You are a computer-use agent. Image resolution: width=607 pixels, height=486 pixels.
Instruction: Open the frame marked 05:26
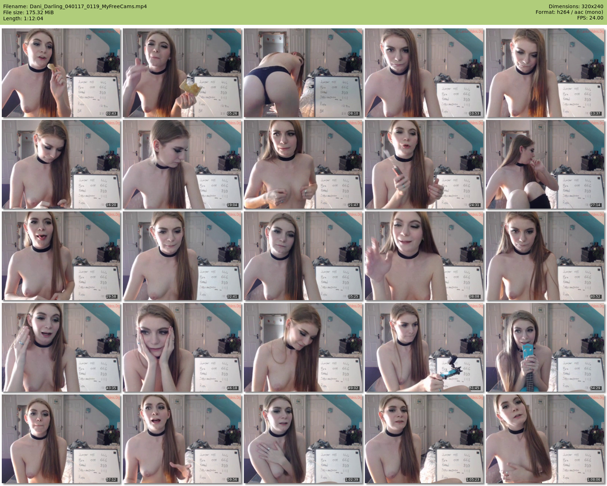click(182, 73)
